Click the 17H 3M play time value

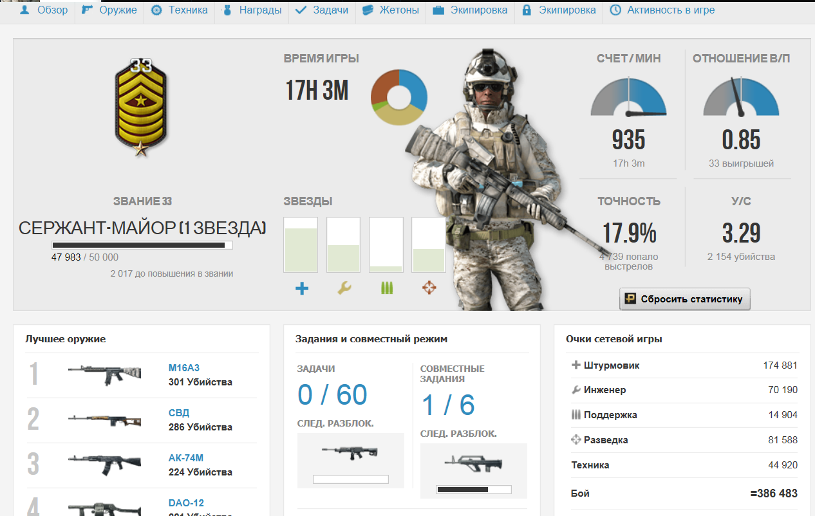317,91
